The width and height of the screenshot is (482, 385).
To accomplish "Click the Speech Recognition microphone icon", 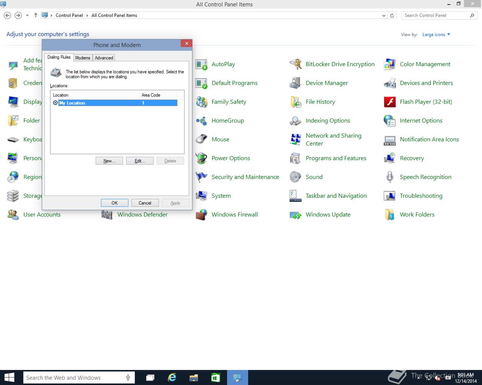I will point(390,177).
